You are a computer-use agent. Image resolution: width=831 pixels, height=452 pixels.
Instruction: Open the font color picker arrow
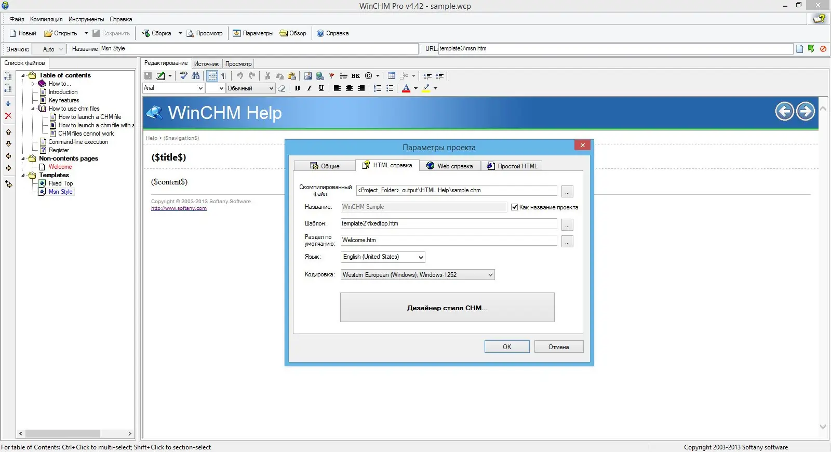click(x=415, y=88)
